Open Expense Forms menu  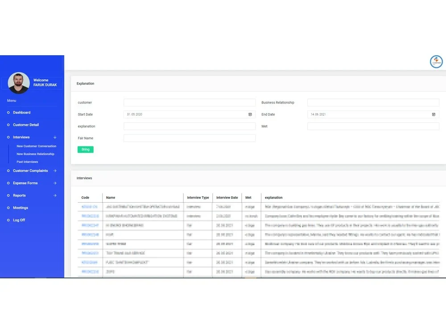pos(25,183)
